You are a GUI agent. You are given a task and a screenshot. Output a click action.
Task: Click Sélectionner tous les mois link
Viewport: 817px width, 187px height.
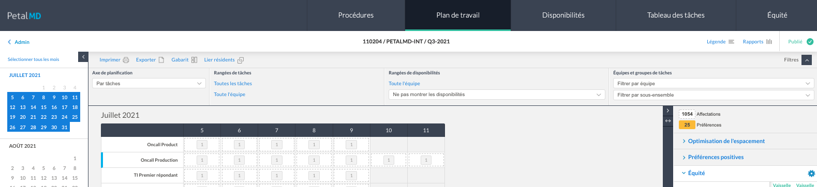[x=33, y=59]
